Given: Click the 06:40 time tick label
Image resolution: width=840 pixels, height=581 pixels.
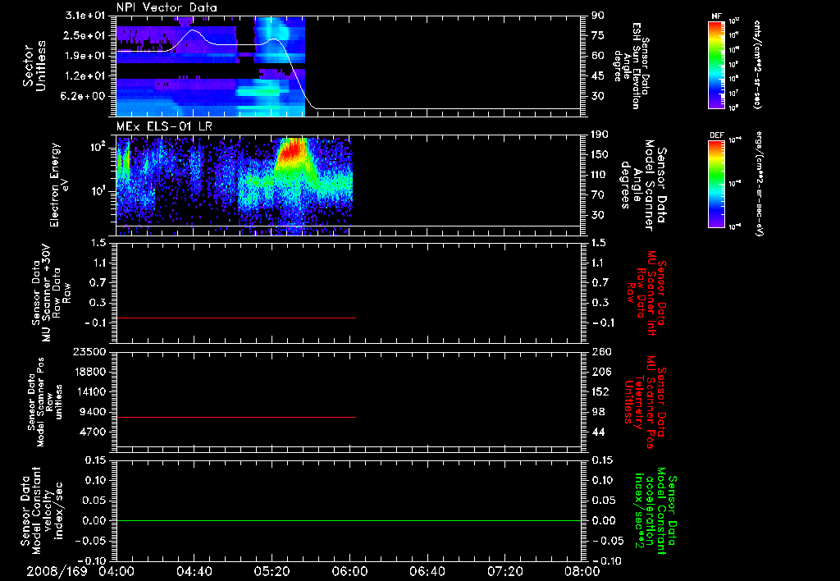Looking at the screenshot, I should pyautogui.click(x=427, y=571).
